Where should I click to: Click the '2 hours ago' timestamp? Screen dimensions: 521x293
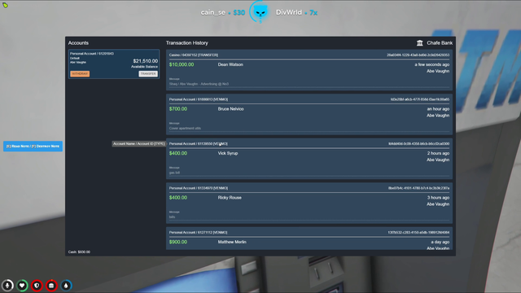(438, 153)
